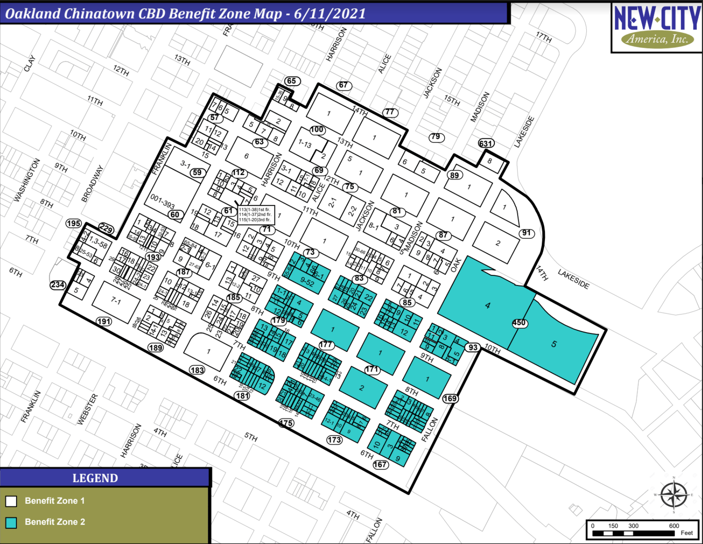The image size is (703, 544).
Task: Click the map title banner text
Action: pos(185,14)
